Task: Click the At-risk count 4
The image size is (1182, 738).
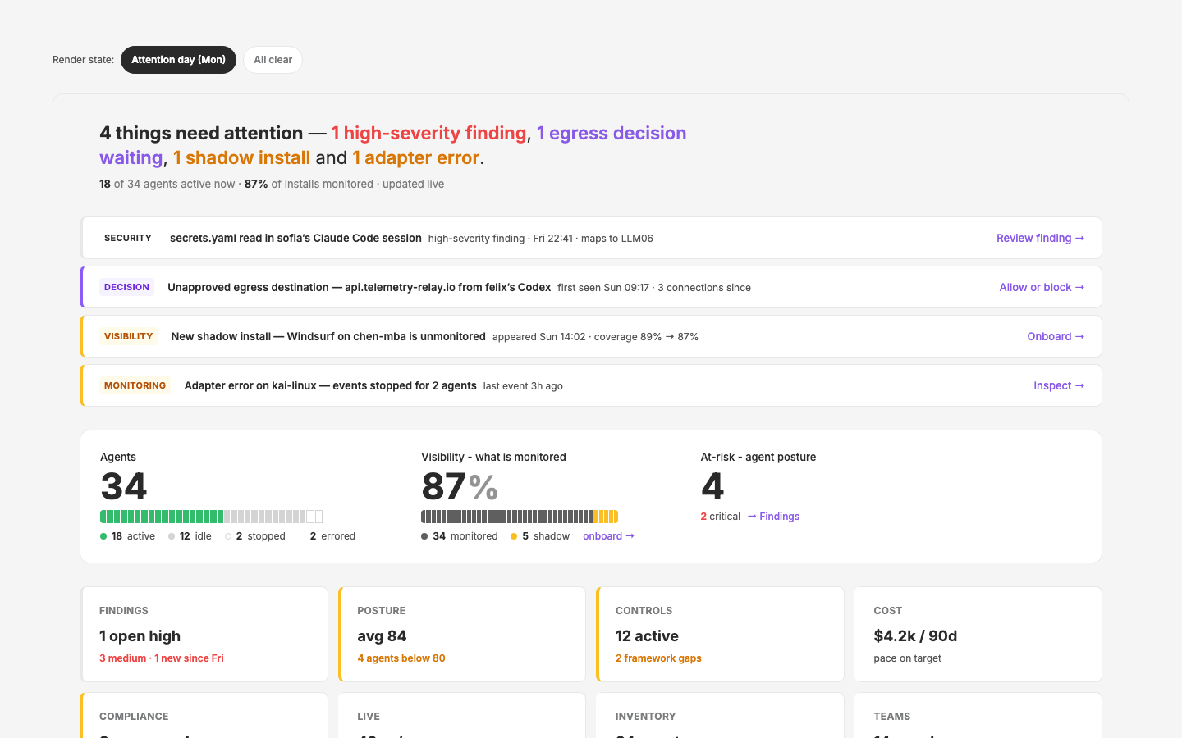Action: (x=712, y=487)
